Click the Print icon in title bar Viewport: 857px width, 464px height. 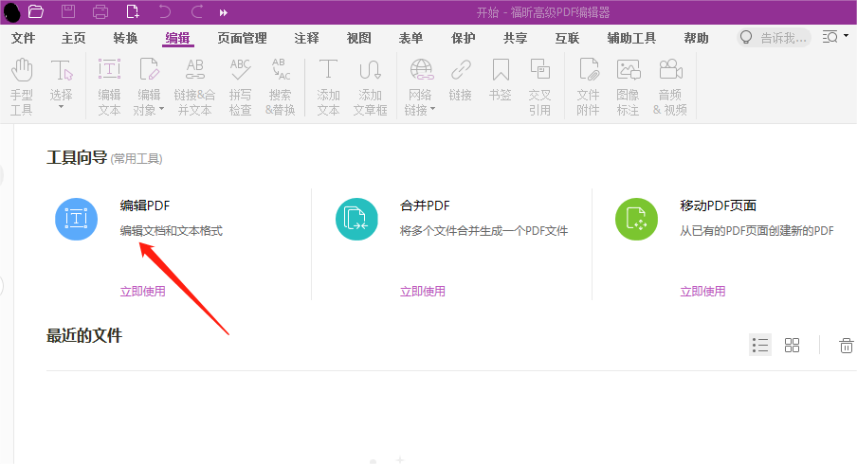point(100,11)
